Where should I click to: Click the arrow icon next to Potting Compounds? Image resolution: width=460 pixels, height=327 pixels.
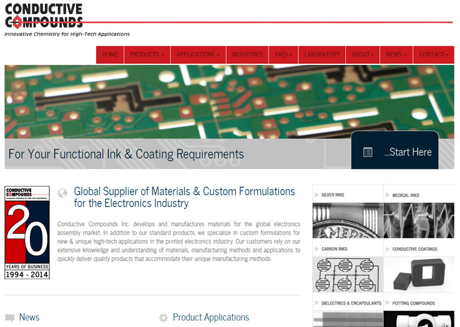click(388, 303)
